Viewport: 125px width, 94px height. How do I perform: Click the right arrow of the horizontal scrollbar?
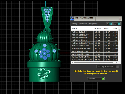117,63
